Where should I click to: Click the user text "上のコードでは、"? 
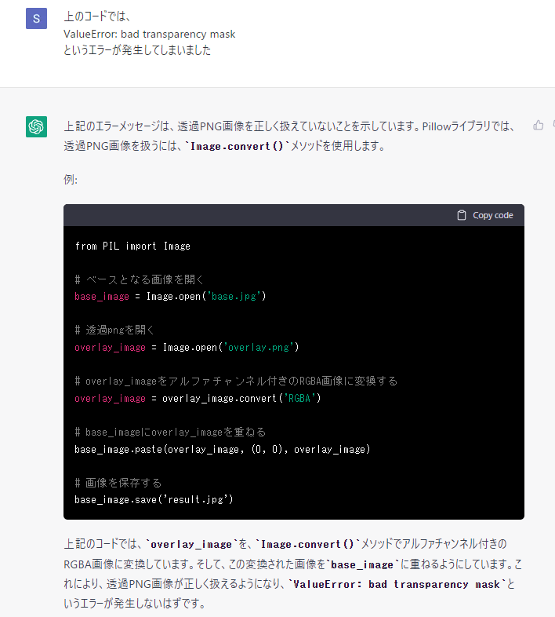(x=96, y=16)
